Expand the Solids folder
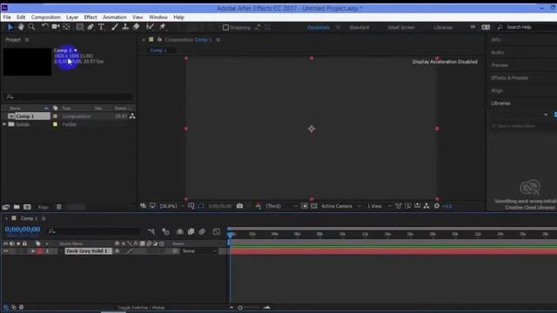 click(x=4, y=124)
